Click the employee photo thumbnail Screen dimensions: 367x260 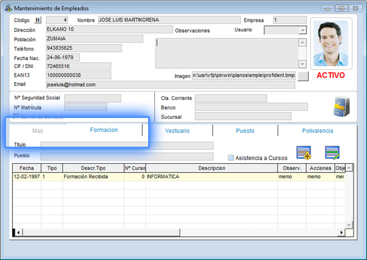331,43
